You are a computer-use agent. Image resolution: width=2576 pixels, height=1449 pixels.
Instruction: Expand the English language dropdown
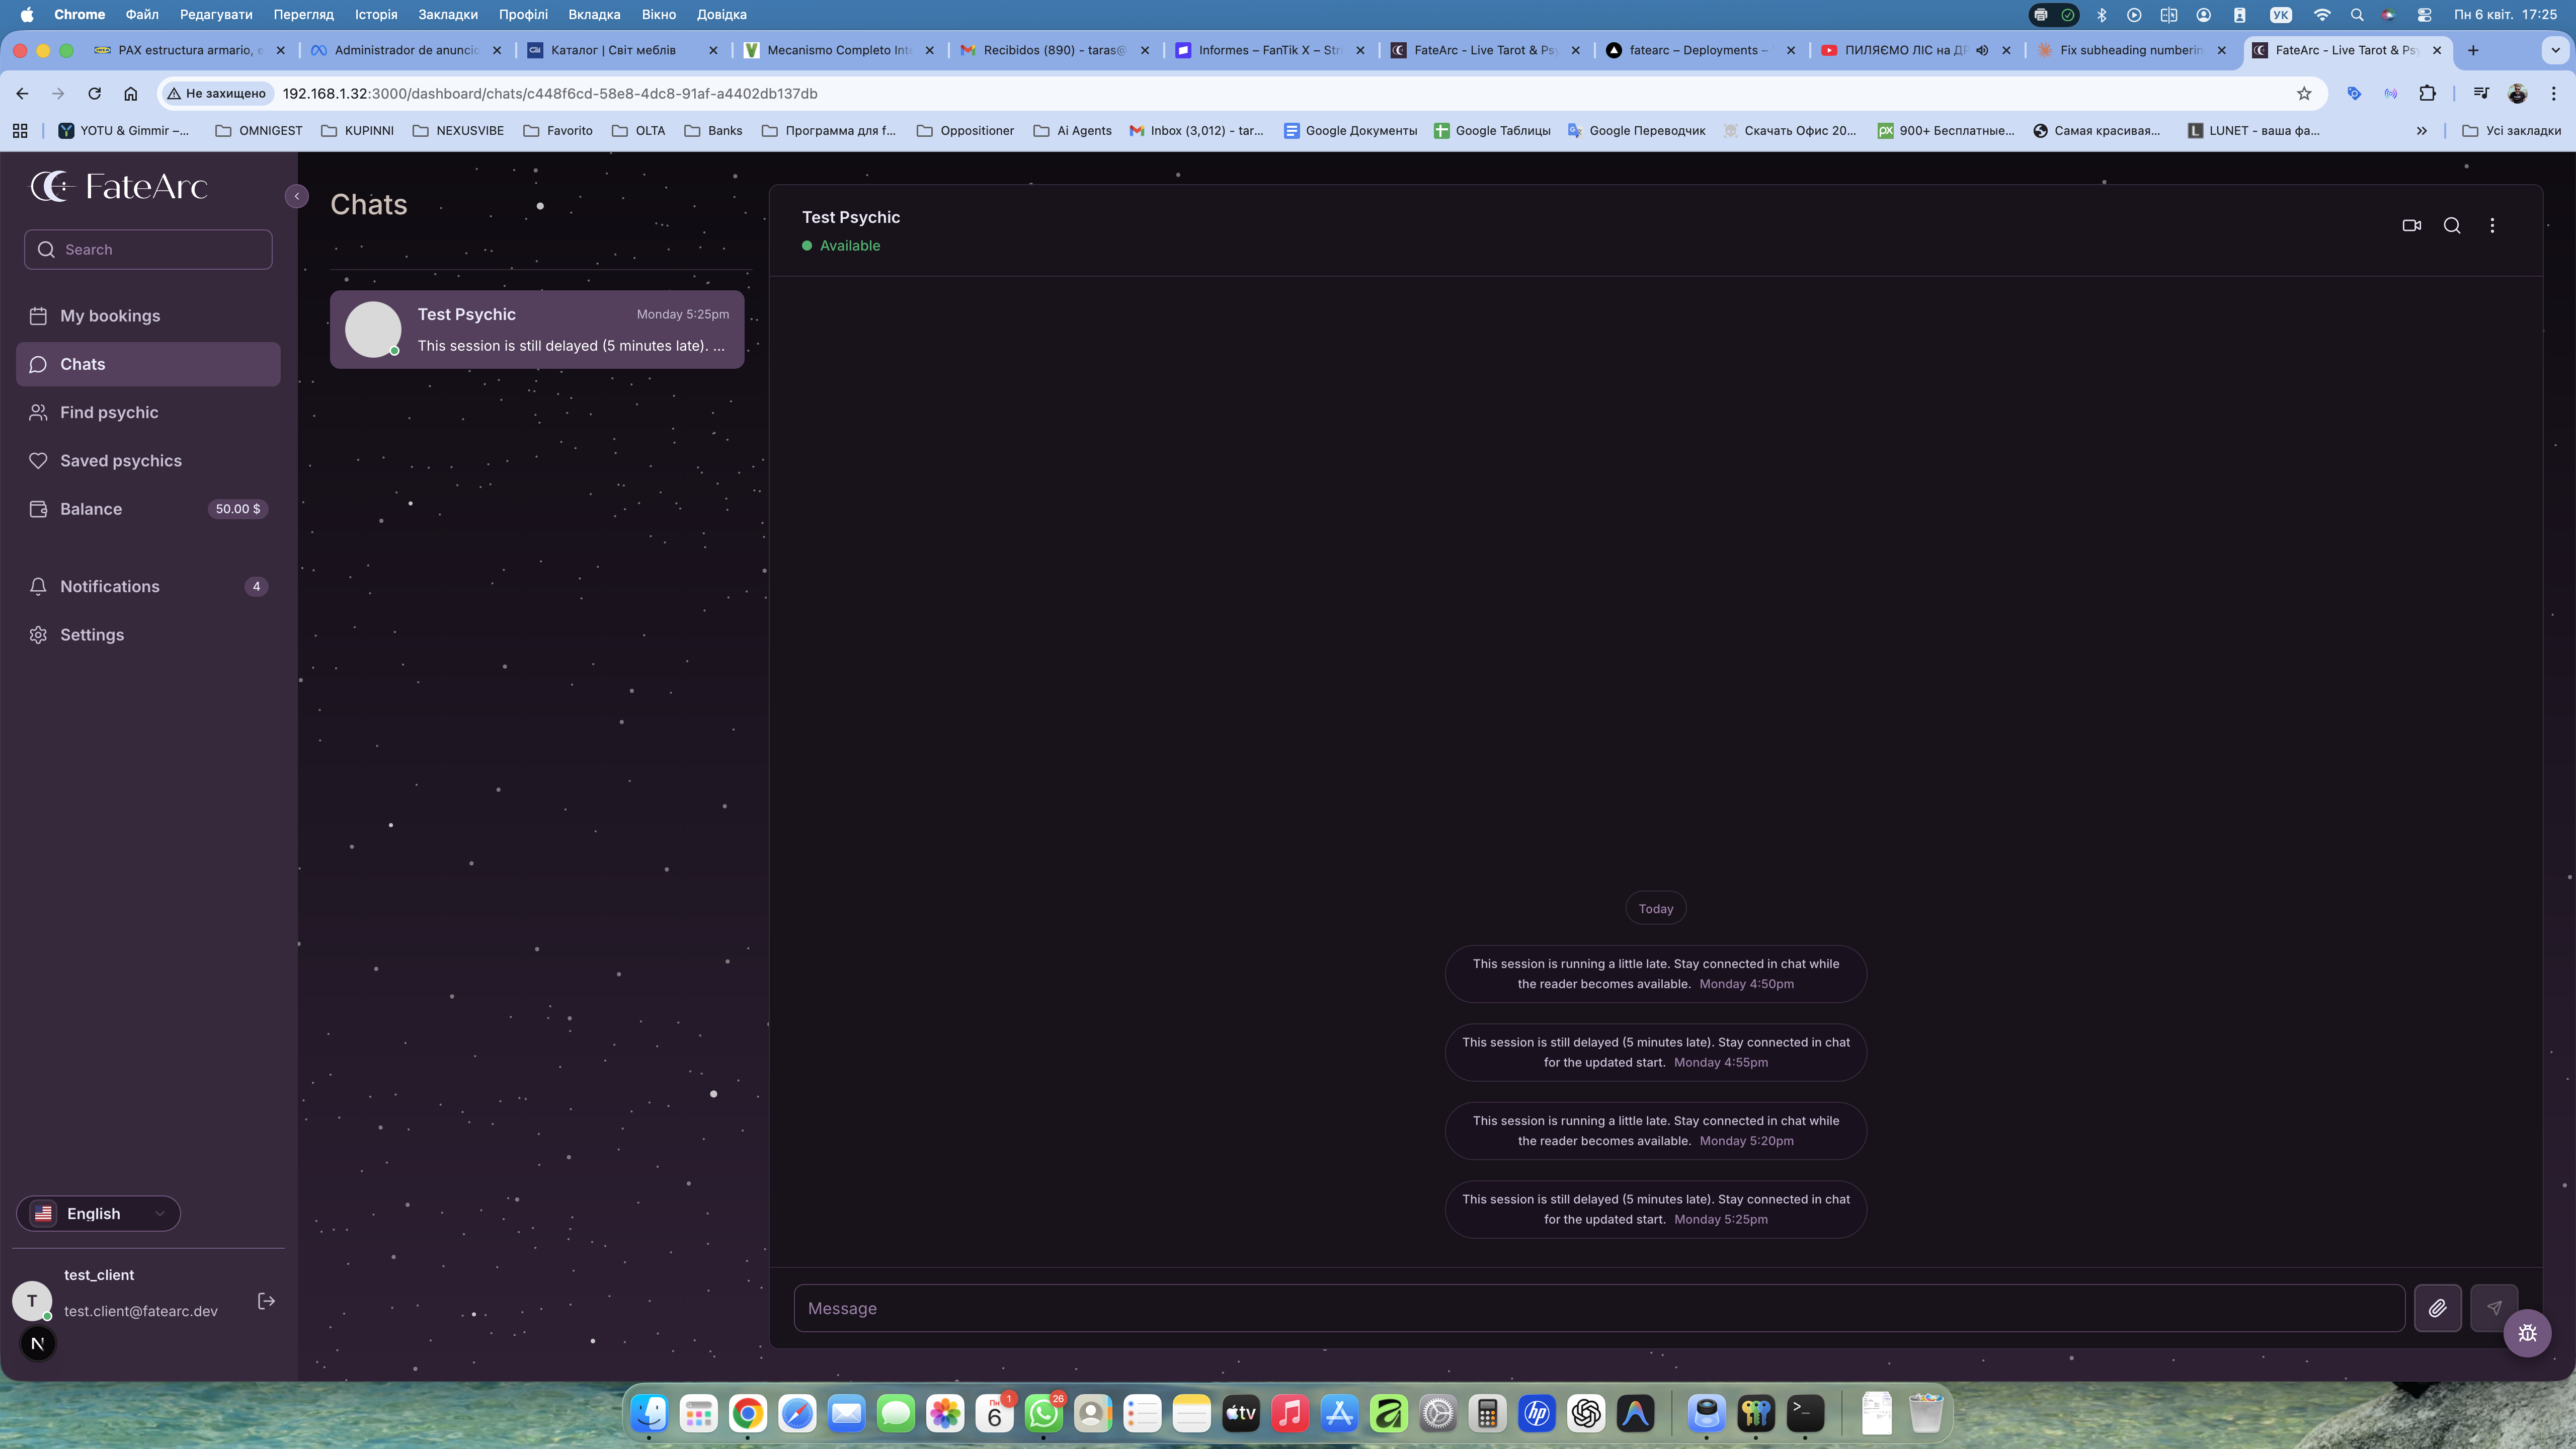[99, 1213]
